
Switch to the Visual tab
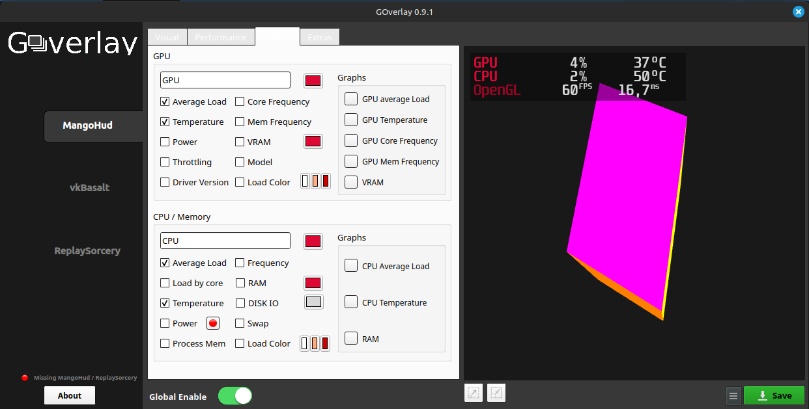[x=167, y=37]
